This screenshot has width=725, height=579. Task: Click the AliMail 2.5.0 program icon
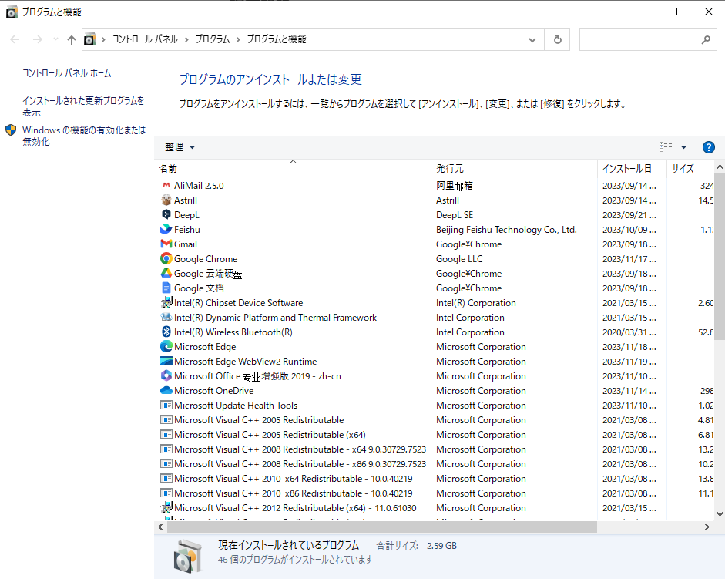[166, 185]
